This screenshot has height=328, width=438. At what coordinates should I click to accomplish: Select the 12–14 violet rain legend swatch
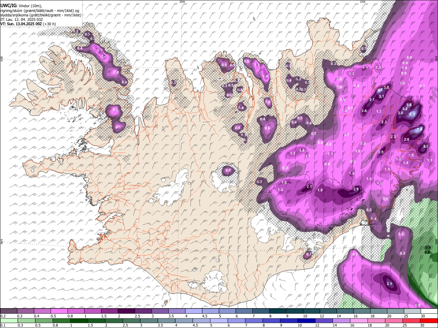click(x=324, y=320)
